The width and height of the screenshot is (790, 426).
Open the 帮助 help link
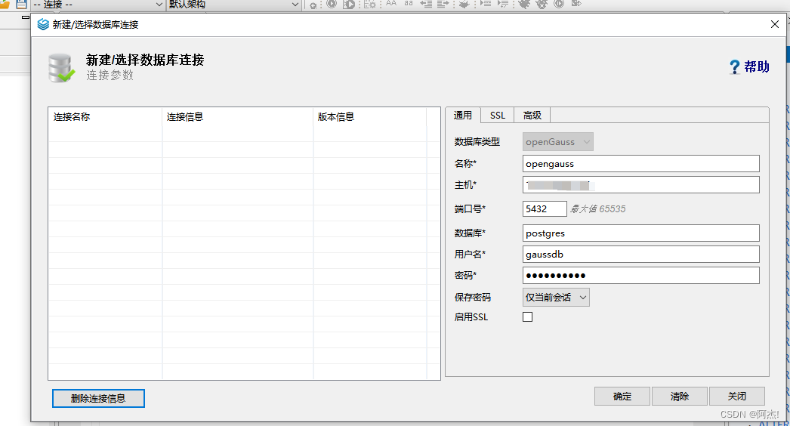pyautogui.click(x=750, y=66)
